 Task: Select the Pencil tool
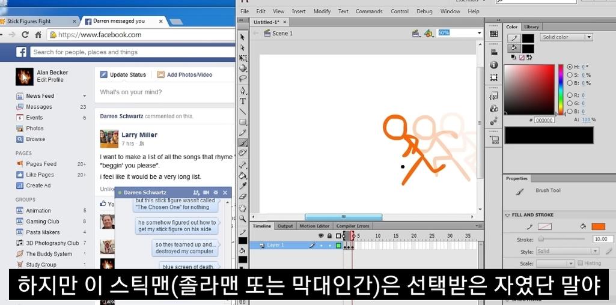243,133
